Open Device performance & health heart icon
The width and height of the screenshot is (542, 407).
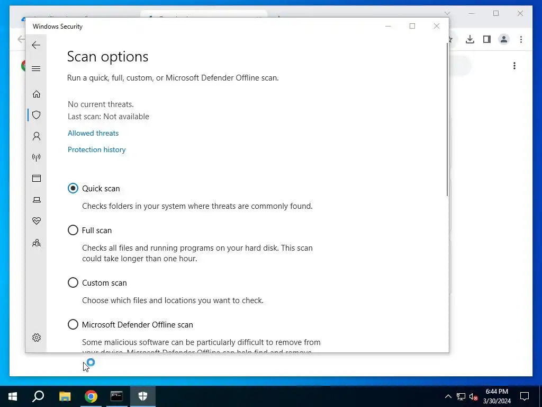tap(37, 221)
